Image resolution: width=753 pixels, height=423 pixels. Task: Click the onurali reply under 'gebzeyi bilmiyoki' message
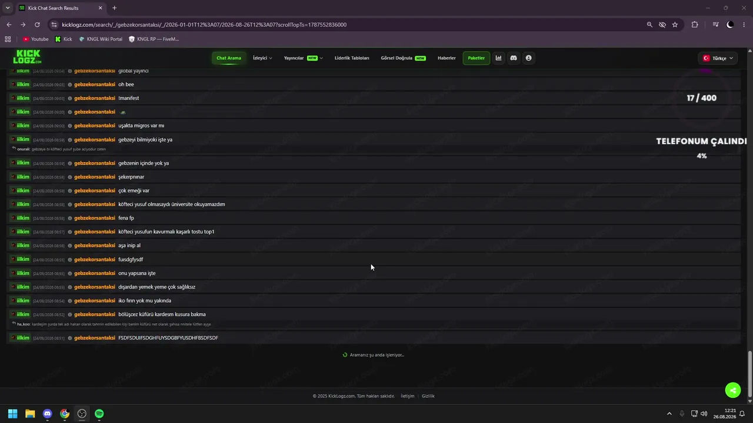coord(59,149)
